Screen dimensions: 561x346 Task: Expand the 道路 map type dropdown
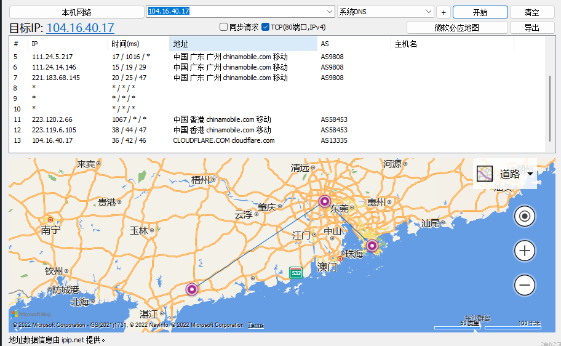pyautogui.click(x=530, y=174)
